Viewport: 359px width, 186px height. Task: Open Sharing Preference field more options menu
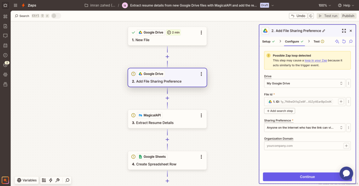pyautogui.click(x=348, y=128)
